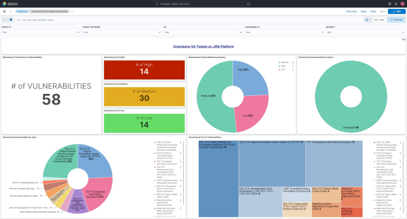This screenshot has height=219, width=407.
Task: Click the # of Low 14 metric tile
Action: point(144,123)
